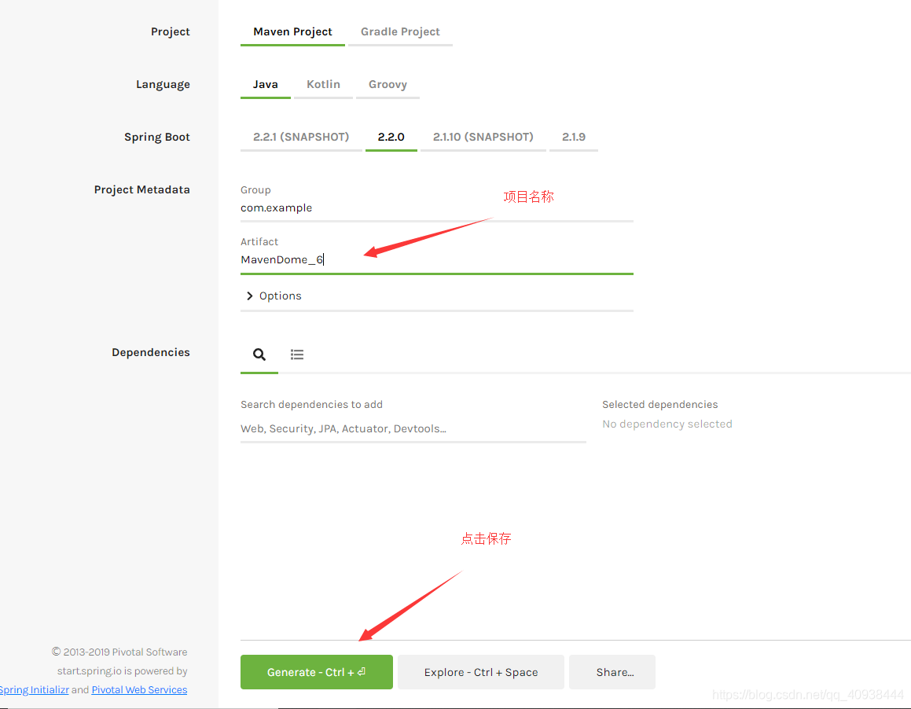Image resolution: width=911 pixels, height=709 pixels.
Task: Choose Spring Boot version 2.2.1 (SNAPSHOT)
Action: [x=301, y=136]
